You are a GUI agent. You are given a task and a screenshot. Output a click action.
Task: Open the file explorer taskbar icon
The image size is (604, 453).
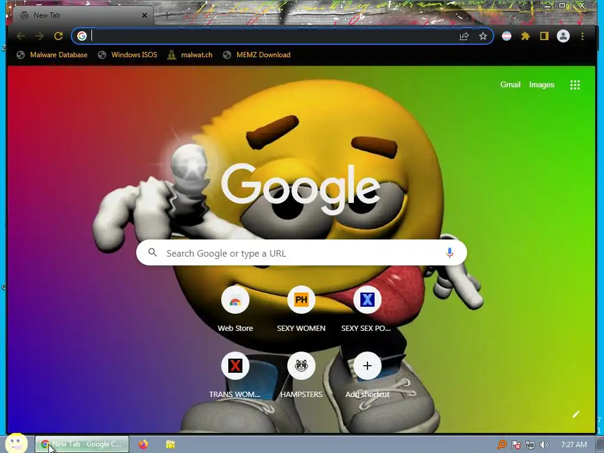170,444
